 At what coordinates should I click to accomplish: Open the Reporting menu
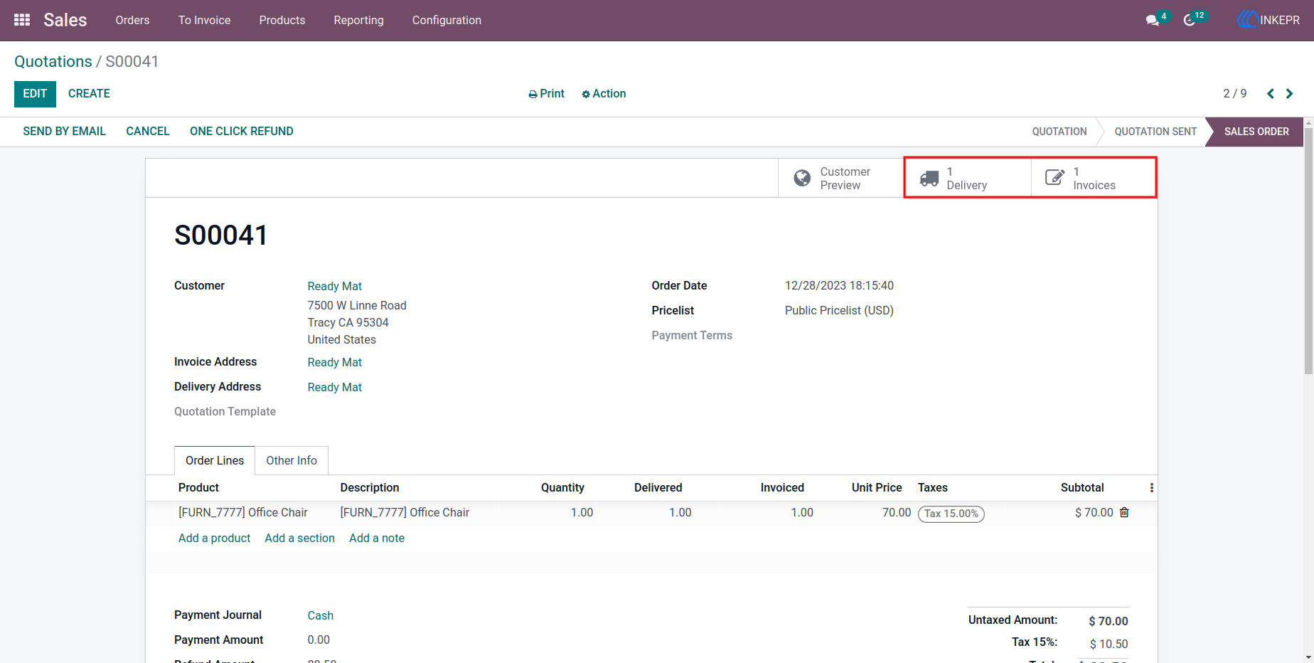click(x=358, y=20)
